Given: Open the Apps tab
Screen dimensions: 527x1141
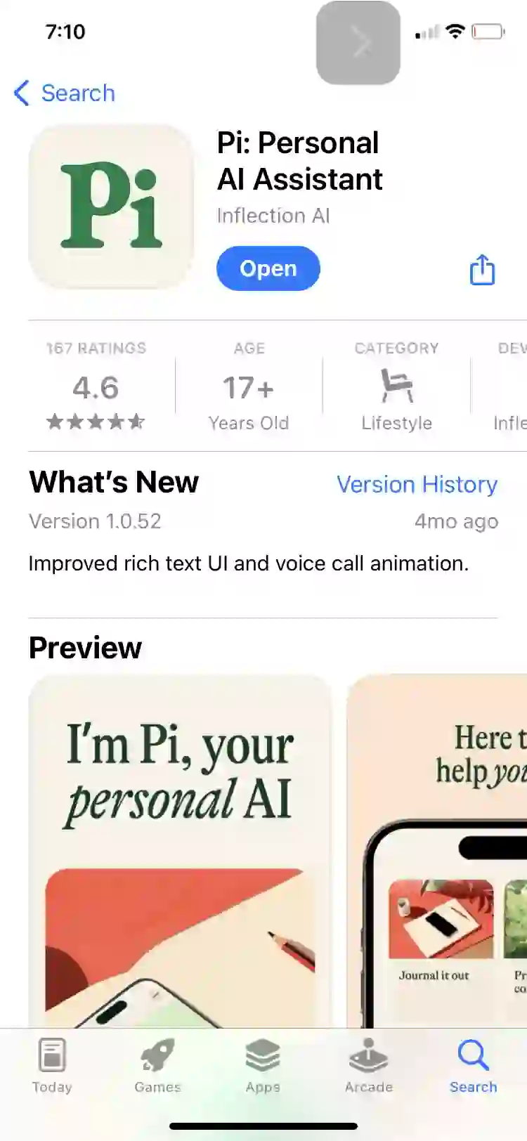Looking at the screenshot, I should [x=263, y=1065].
